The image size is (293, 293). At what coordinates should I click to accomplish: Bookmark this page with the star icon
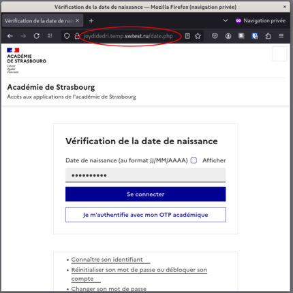[198, 36]
